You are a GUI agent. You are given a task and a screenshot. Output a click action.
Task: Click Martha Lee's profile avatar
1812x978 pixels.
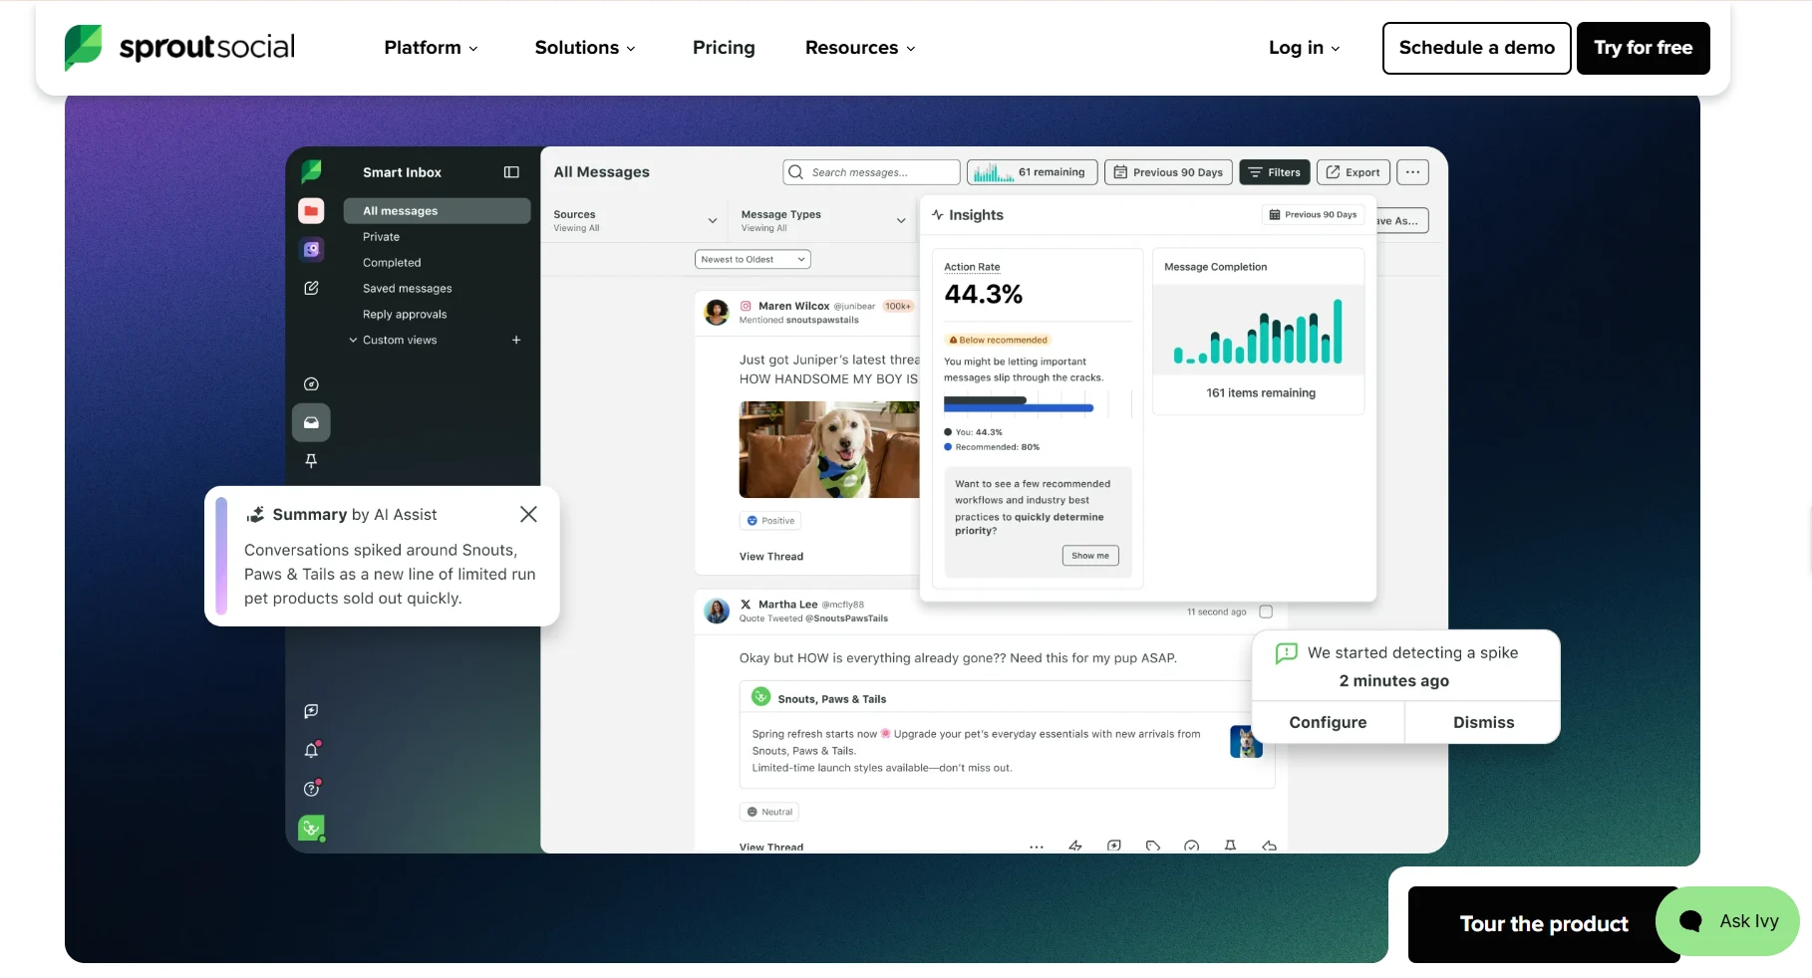click(717, 611)
